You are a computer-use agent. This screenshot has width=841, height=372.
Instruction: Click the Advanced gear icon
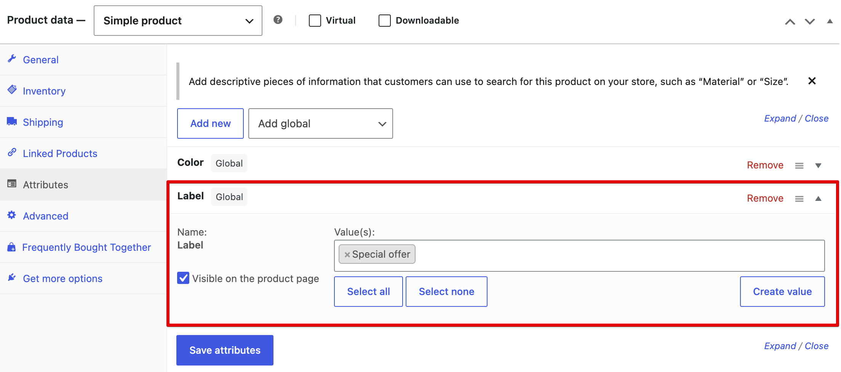point(12,215)
